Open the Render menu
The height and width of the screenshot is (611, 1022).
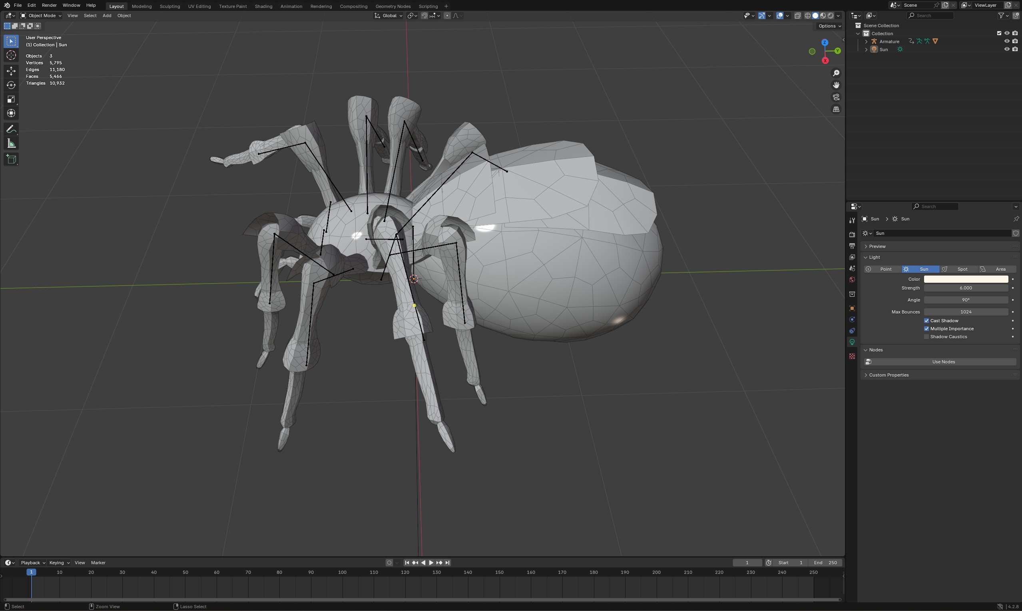(x=49, y=5)
